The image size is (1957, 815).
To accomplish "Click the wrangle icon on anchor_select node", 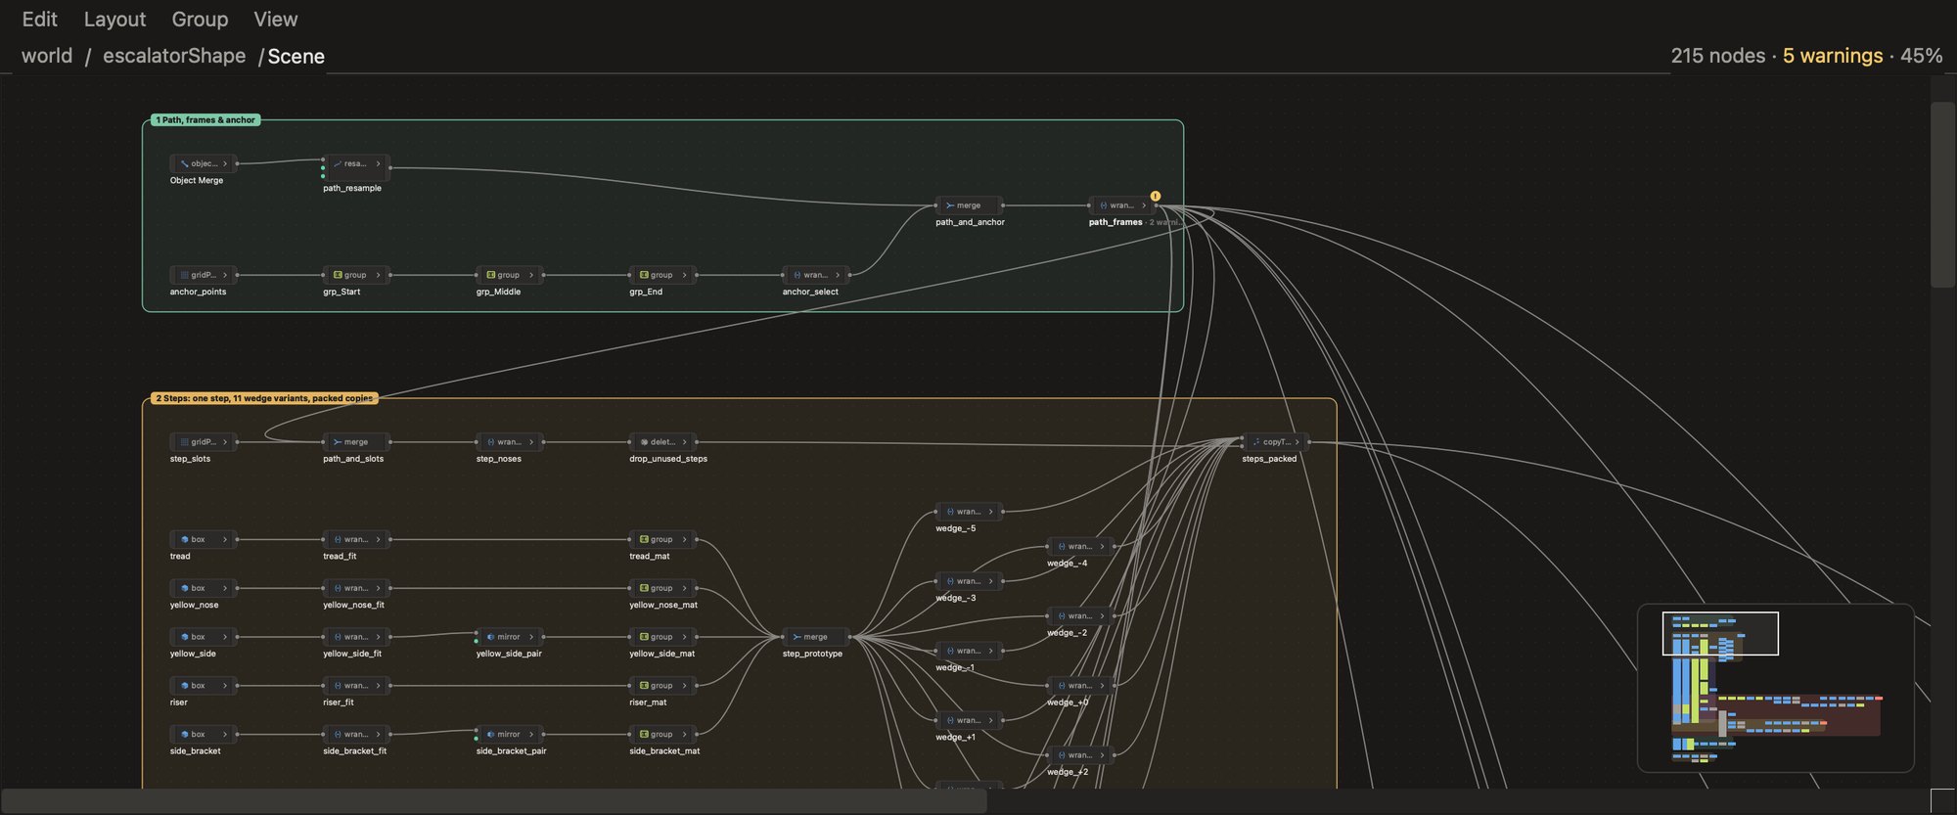I will pos(797,275).
